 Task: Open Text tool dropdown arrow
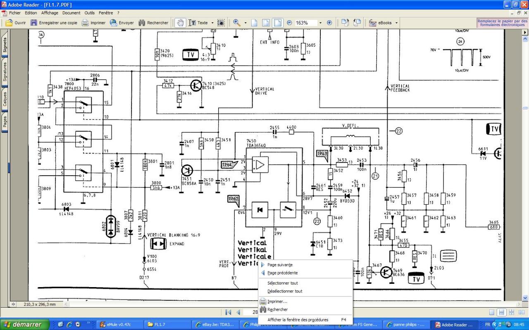(x=212, y=23)
